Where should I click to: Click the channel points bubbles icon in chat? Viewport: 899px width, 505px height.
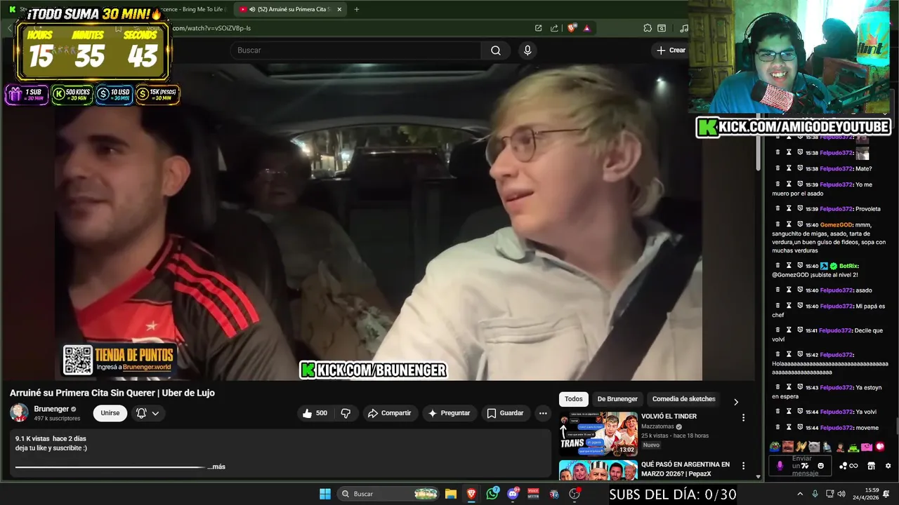click(x=843, y=466)
